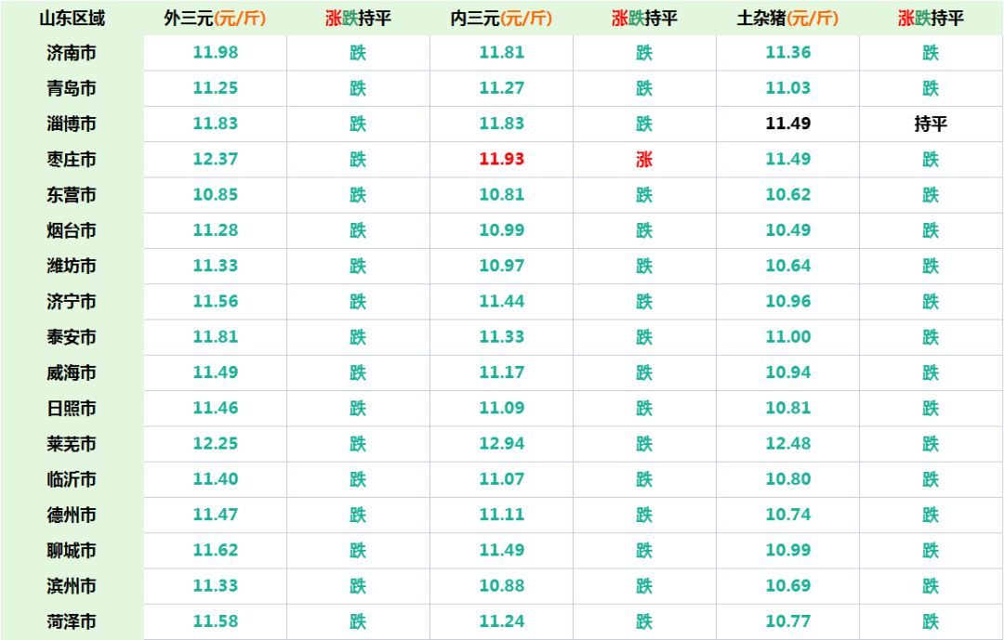Click the 菏泽市 region name
The height and width of the screenshot is (640, 1004).
coord(70,621)
